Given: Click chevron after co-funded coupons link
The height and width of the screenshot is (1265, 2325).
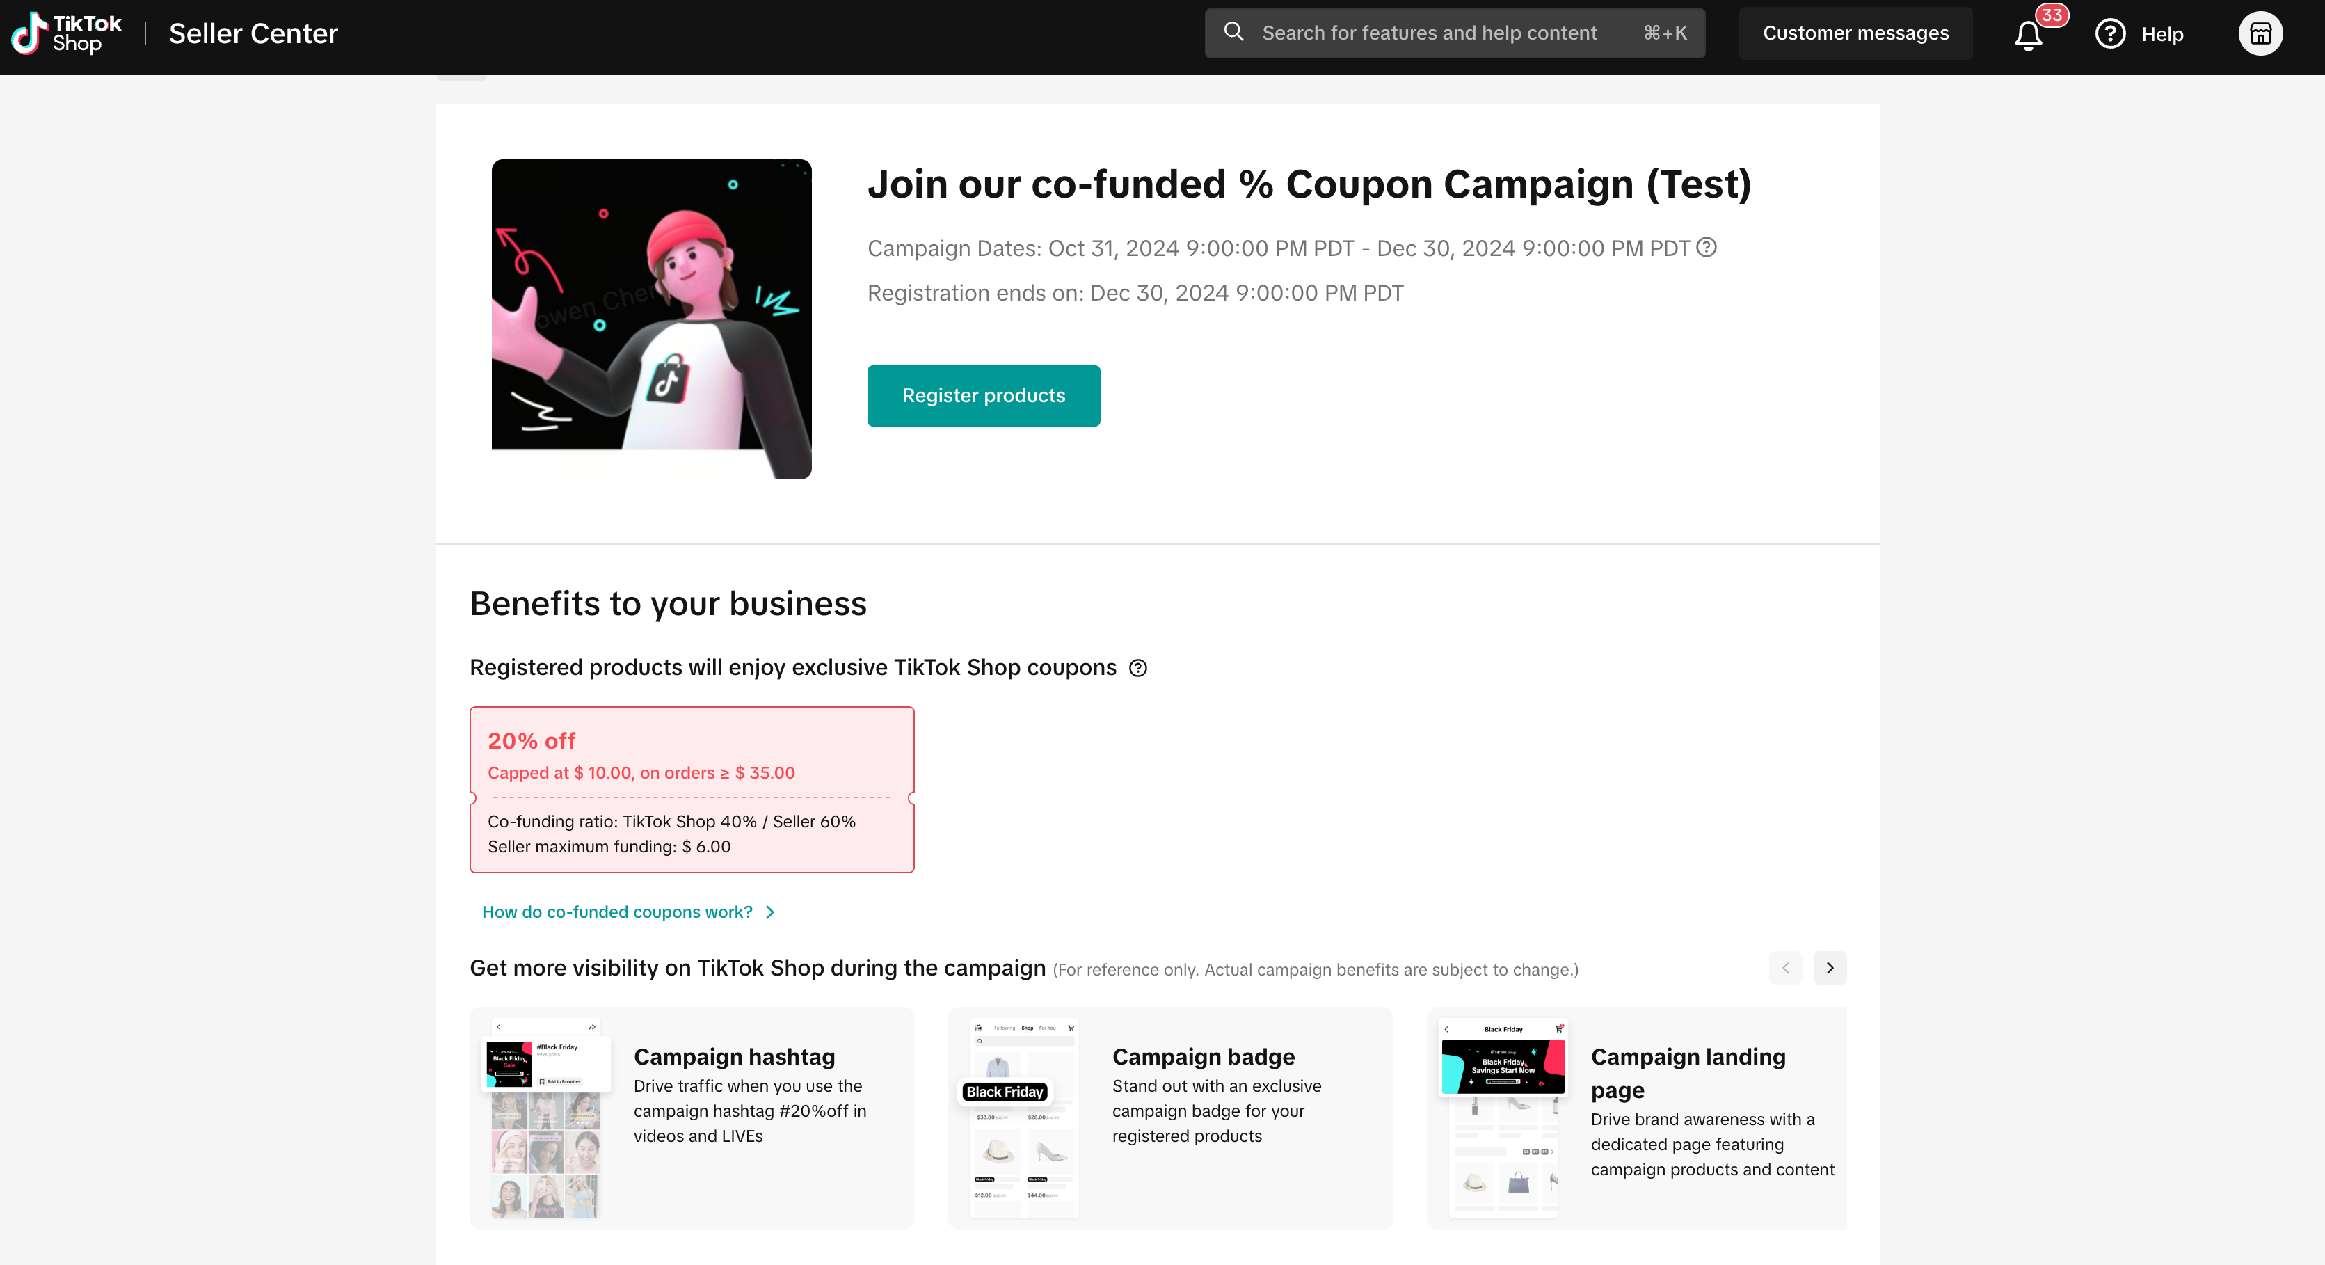Looking at the screenshot, I should pyautogui.click(x=770, y=913).
